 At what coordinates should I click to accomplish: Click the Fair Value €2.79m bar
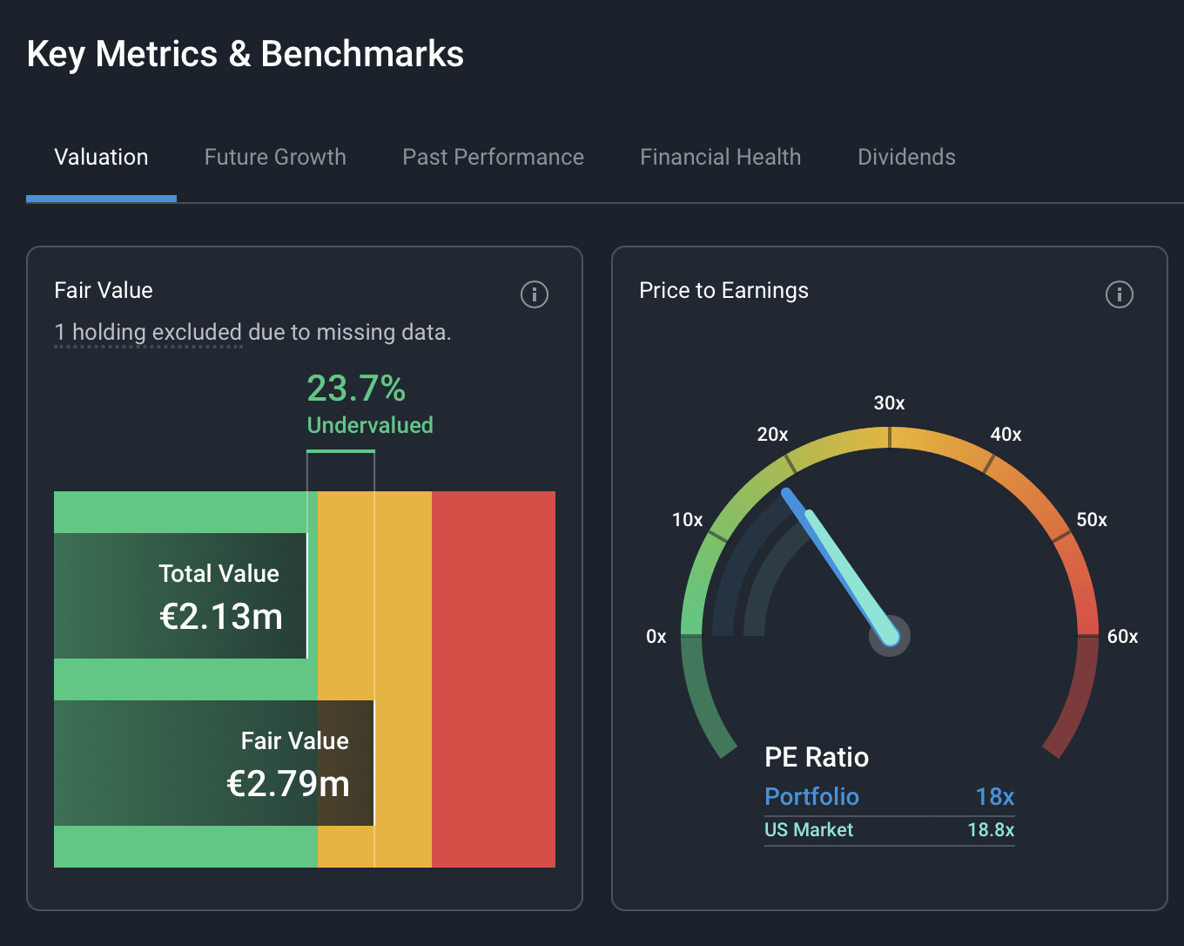pyautogui.click(x=214, y=763)
